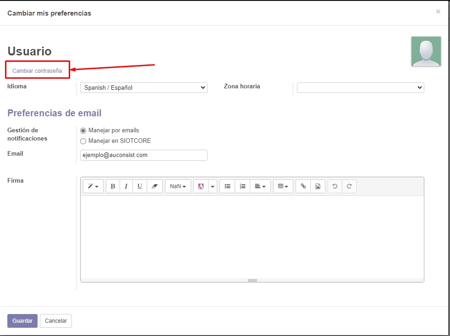
Task: Expand the NaN font size dropdown
Action: point(178,186)
